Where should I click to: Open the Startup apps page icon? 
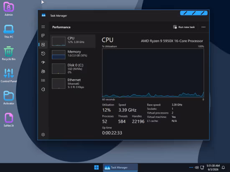(43, 62)
